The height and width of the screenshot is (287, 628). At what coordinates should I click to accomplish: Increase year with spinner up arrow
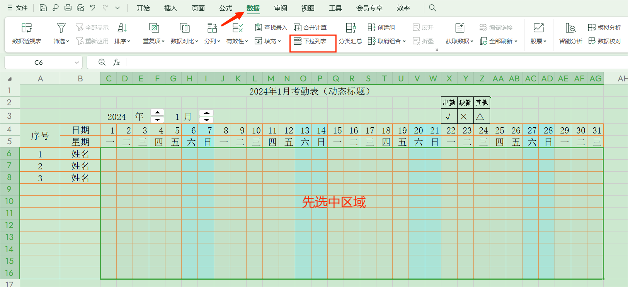point(157,113)
